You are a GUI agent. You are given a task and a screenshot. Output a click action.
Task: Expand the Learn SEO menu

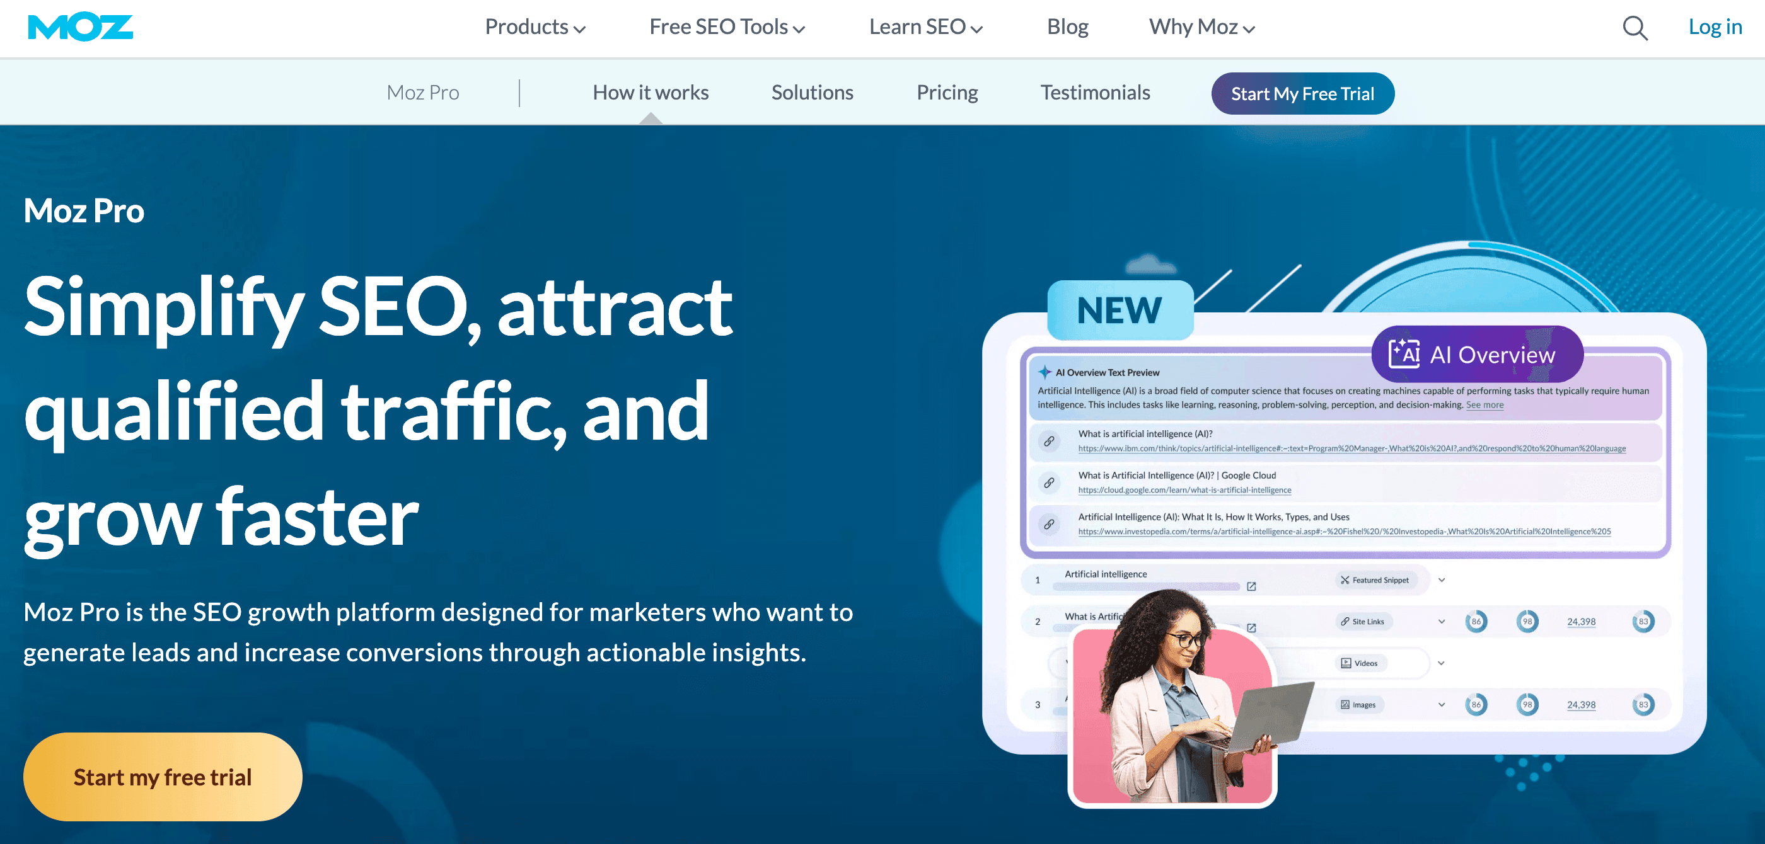925,27
